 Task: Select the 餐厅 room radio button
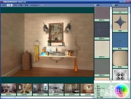pos(95,86)
